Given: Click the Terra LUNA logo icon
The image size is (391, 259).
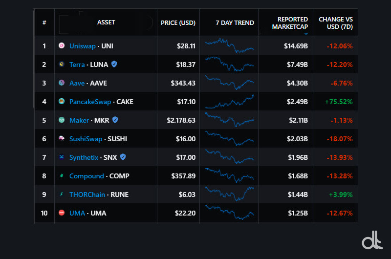Looking at the screenshot, I should pos(62,64).
